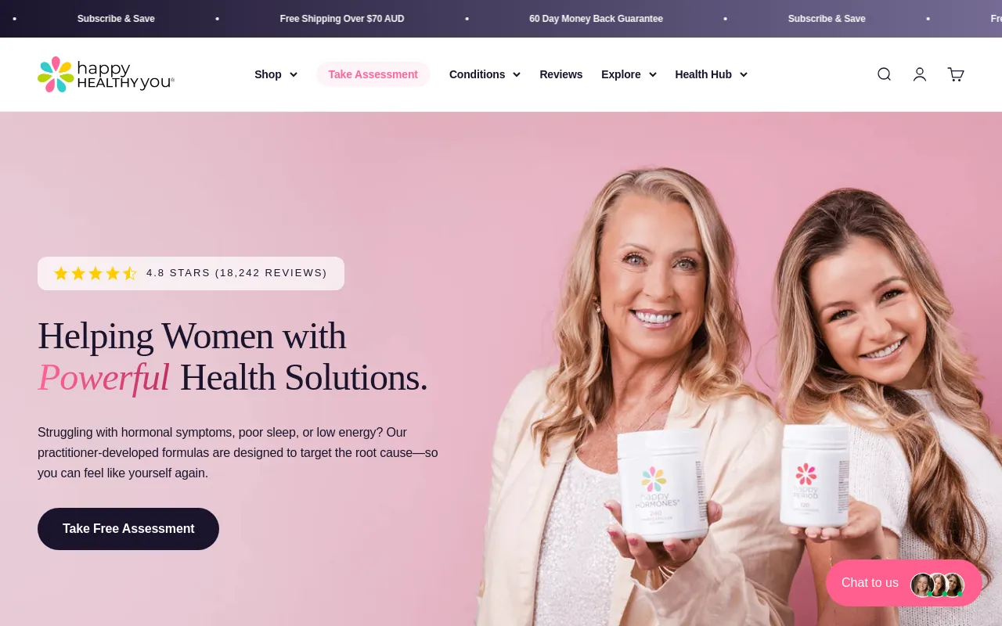1002x626 pixels.
Task: Open the Chat to us button
Action: (x=903, y=583)
